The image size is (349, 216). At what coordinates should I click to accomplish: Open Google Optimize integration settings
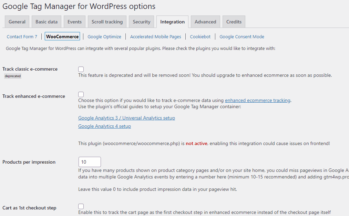point(104,37)
